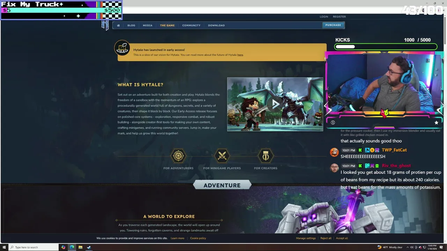Click the moderator badge beside TWP_FatCat
Screen dimensions: 447x251
367,150
